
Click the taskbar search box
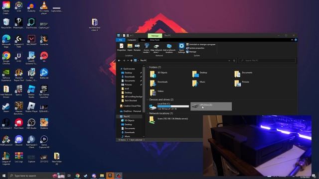pyautogui.click(x=36, y=176)
